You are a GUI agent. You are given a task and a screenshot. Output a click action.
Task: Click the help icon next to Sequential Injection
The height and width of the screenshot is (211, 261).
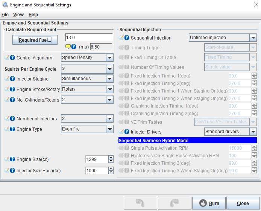(127, 38)
